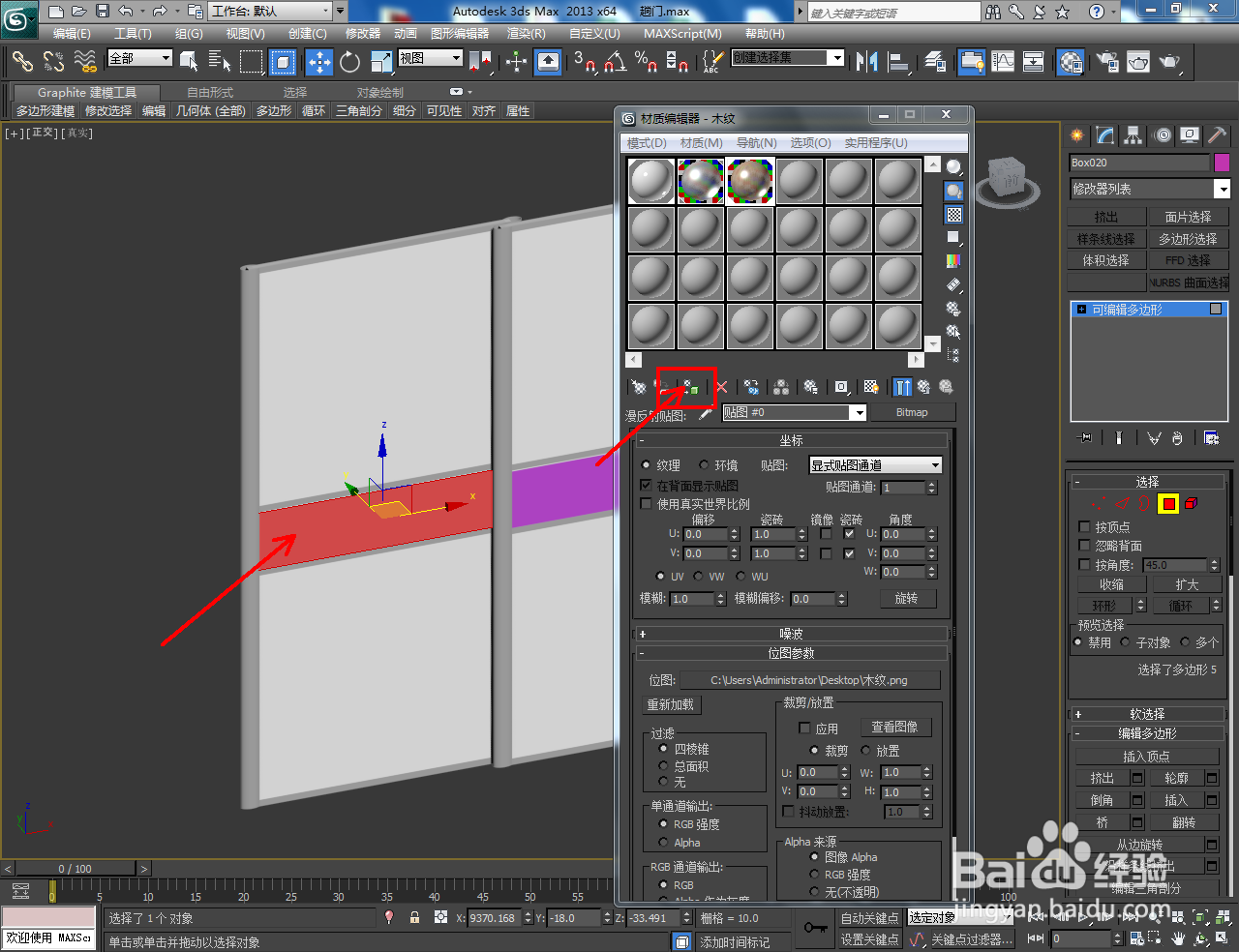Select the 总面积 filter radio button
The image size is (1239, 952).
(664, 765)
